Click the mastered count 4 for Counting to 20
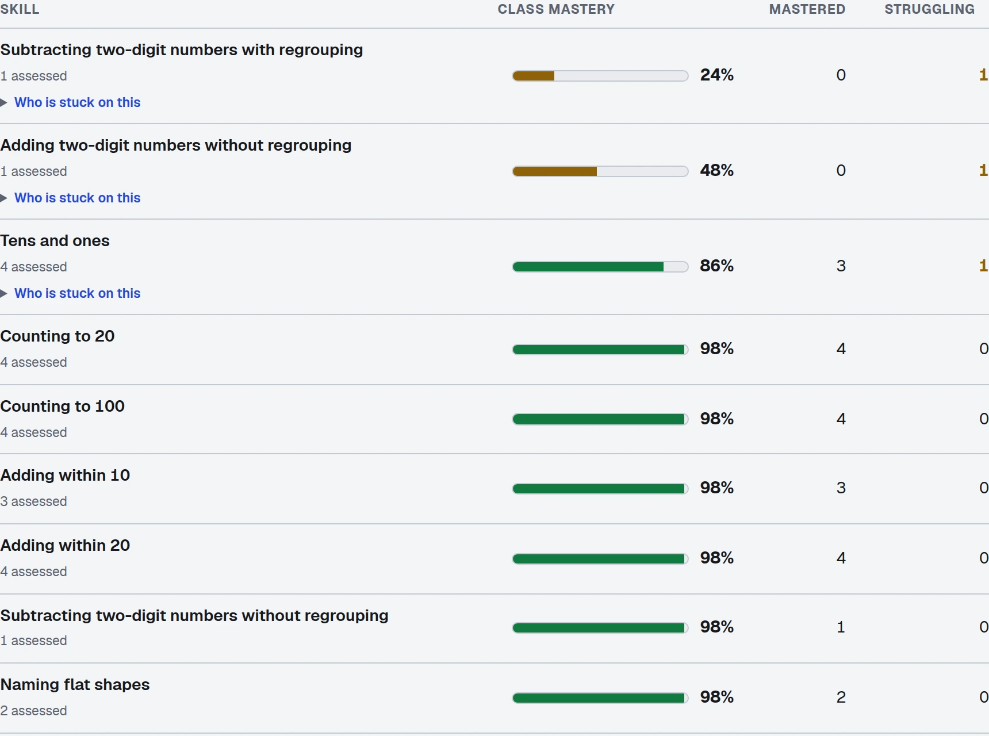The height and width of the screenshot is (736, 989). tap(841, 348)
